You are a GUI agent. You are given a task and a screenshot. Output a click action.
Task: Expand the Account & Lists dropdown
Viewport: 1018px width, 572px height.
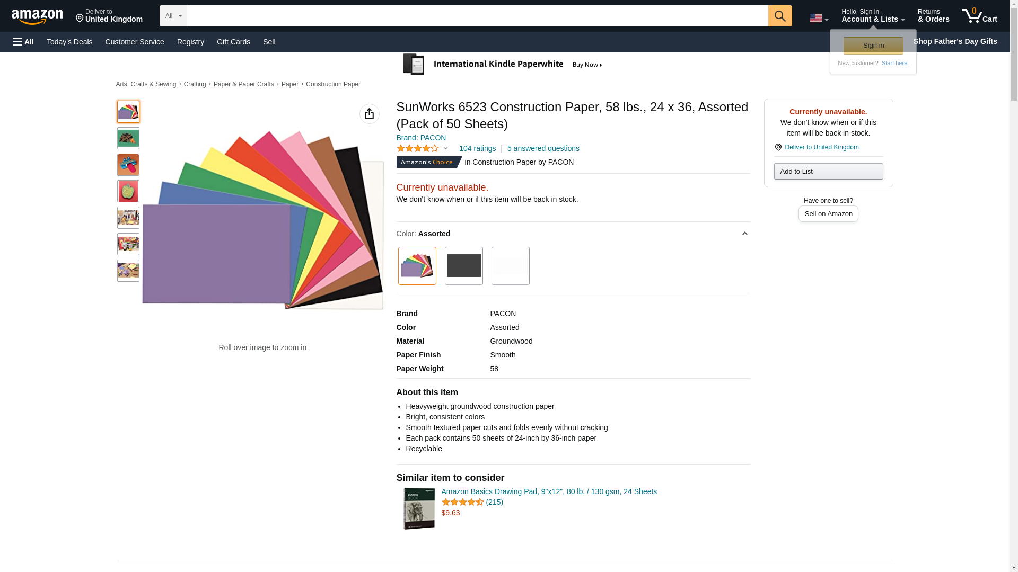(x=873, y=16)
